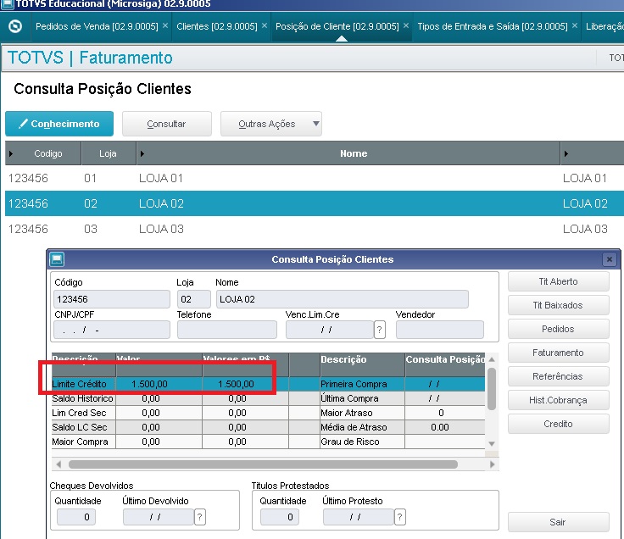Open Tit Baixados
The height and width of the screenshot is (539, 624).
coord(559,305)
